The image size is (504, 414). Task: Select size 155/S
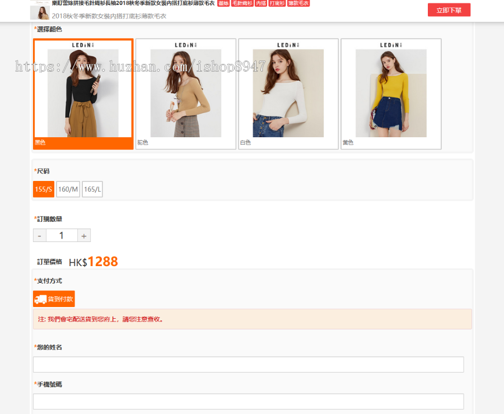[x=44, y=189]
